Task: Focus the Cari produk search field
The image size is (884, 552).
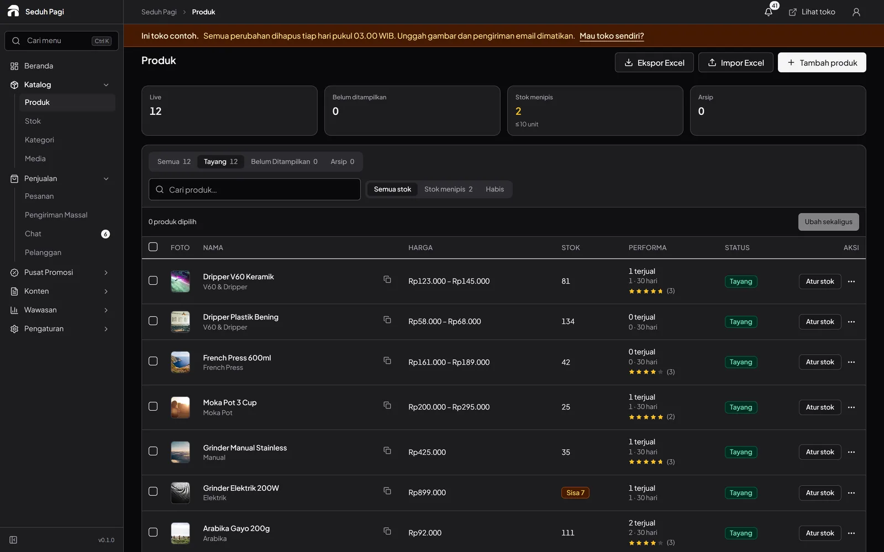Action: point(255,189)
